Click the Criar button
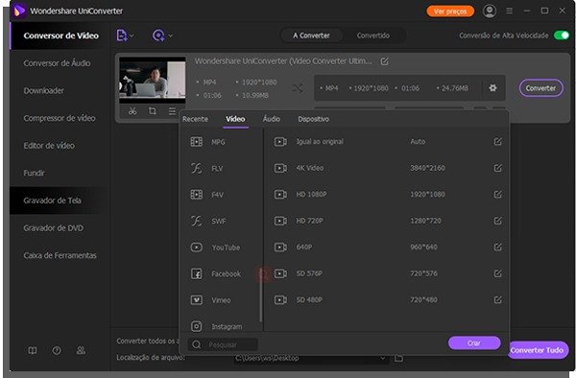The width and height of the screenshot is (576, 378). click(x=474, y=343)
